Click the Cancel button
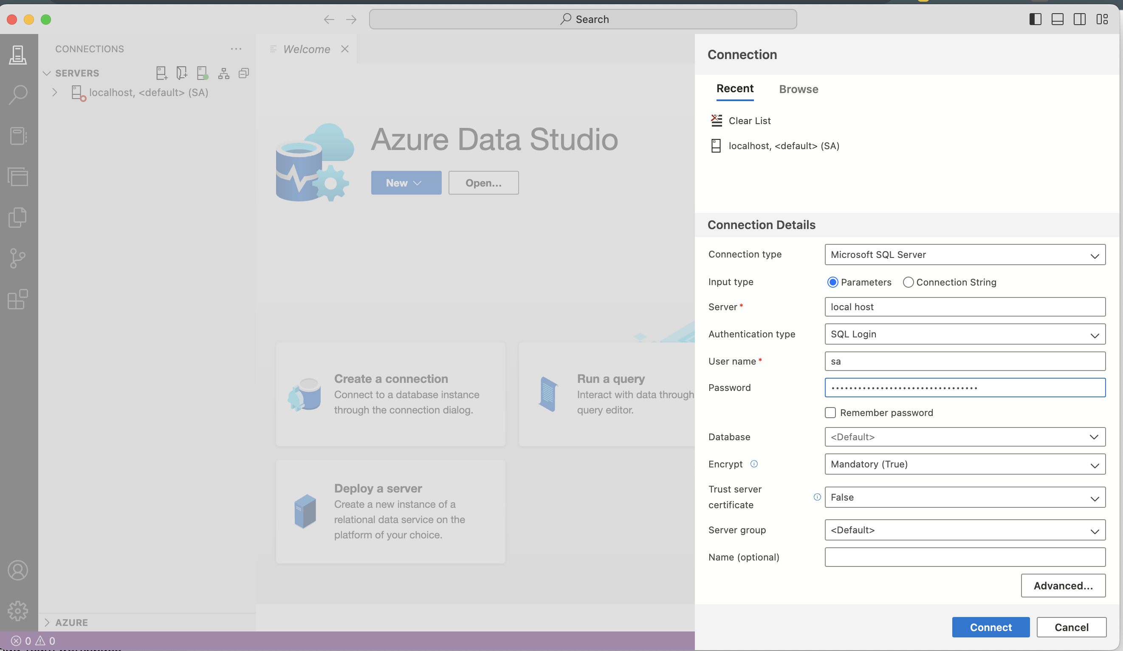The height and width of the screenshot is (651, 1123). click(1071, 627)
